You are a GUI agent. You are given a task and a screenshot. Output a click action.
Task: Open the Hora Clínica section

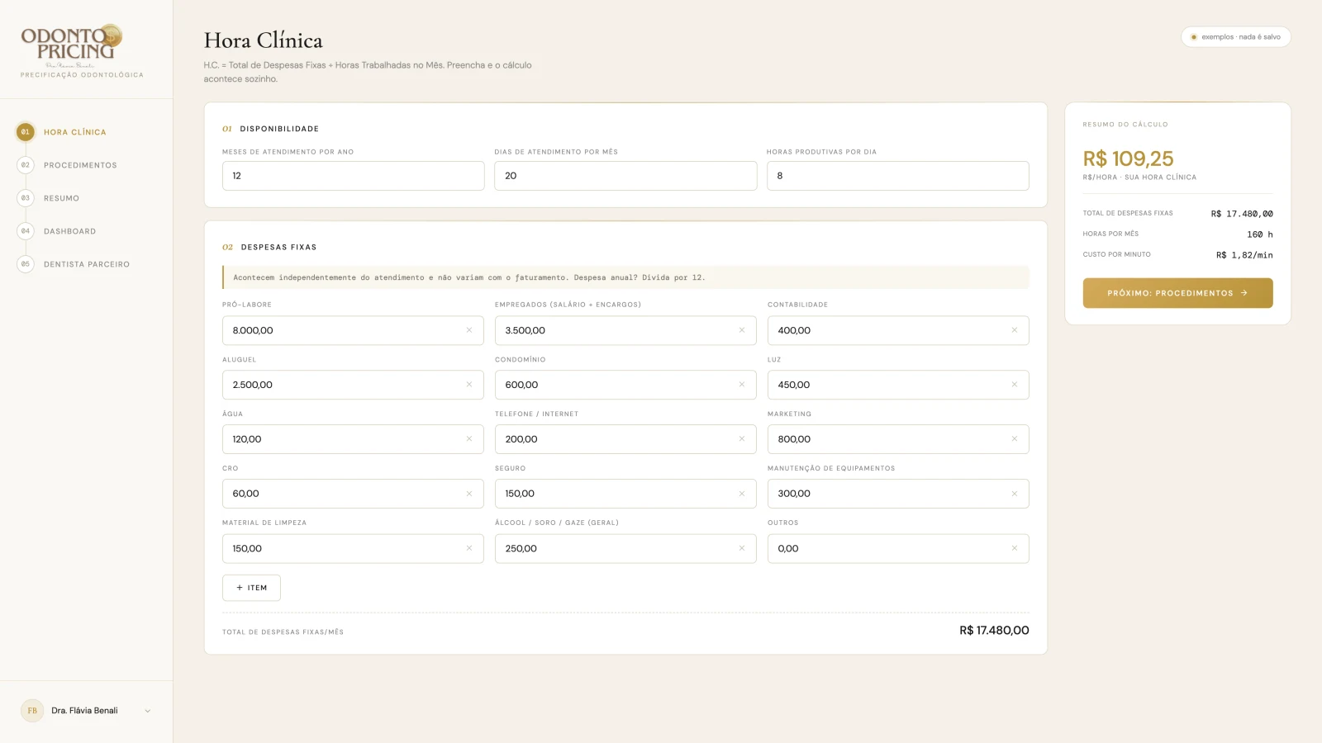(x=75, y=132)
